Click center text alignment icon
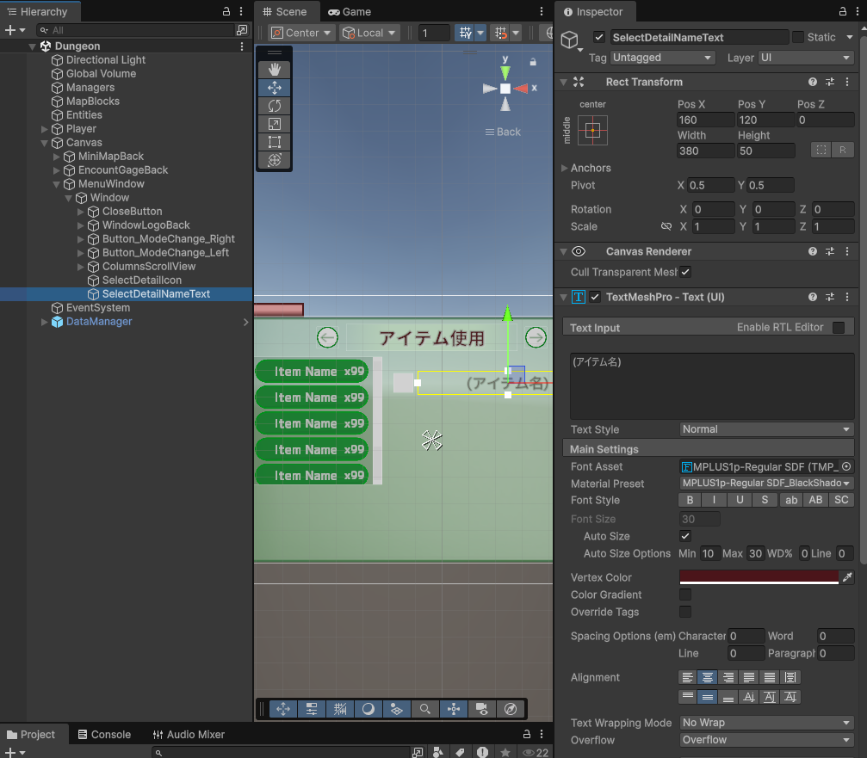 click(707, 678)
